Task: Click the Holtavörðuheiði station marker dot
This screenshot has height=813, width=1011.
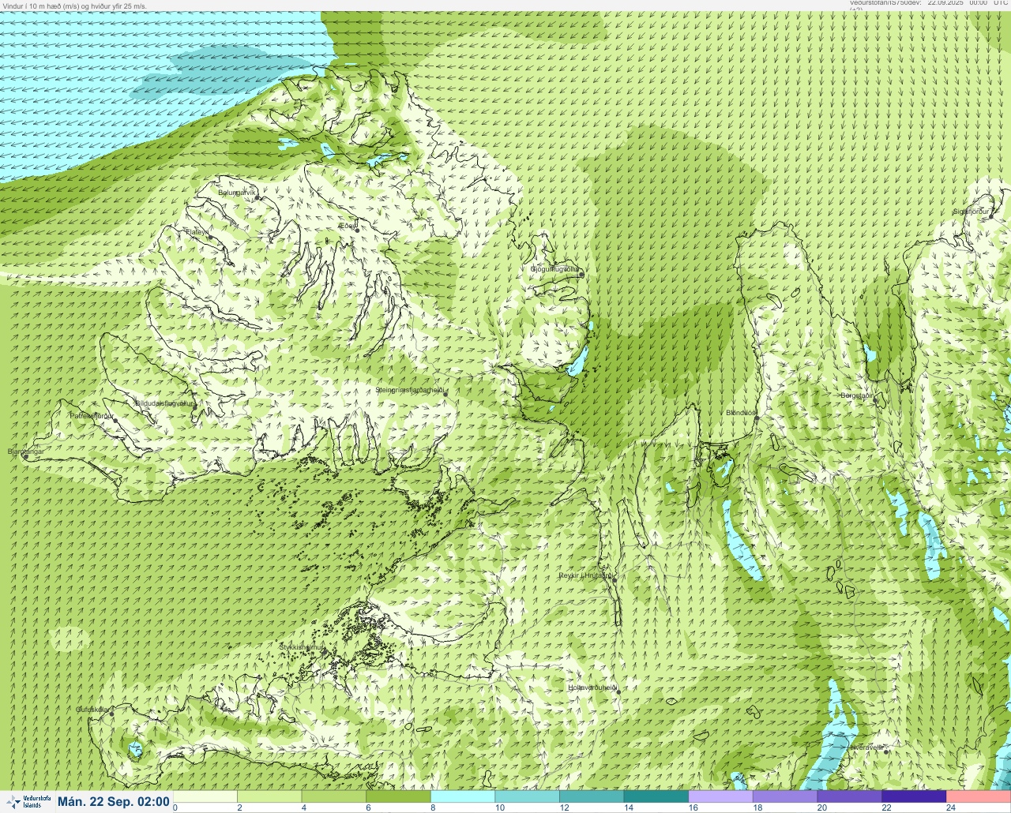Action: 618,691
